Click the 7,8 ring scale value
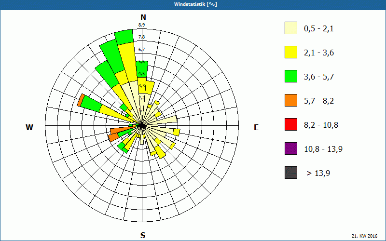The width and height of the screenshot is (386, 241). point(141,37)
